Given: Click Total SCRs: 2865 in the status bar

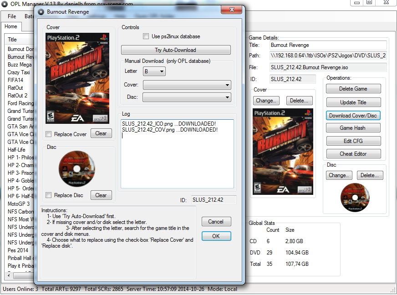Looking at the screenshot, I should click(104, 289).
